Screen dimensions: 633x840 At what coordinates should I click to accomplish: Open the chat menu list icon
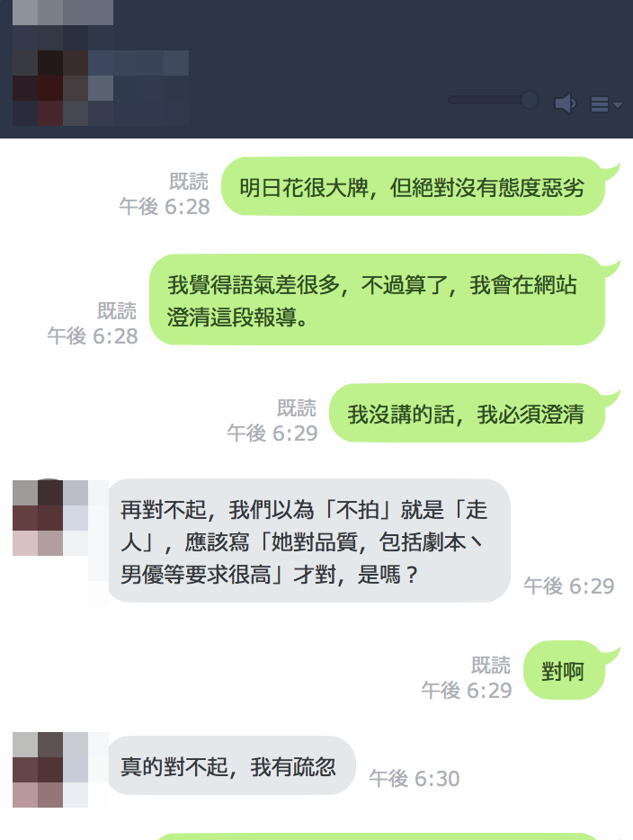point(599,104)
